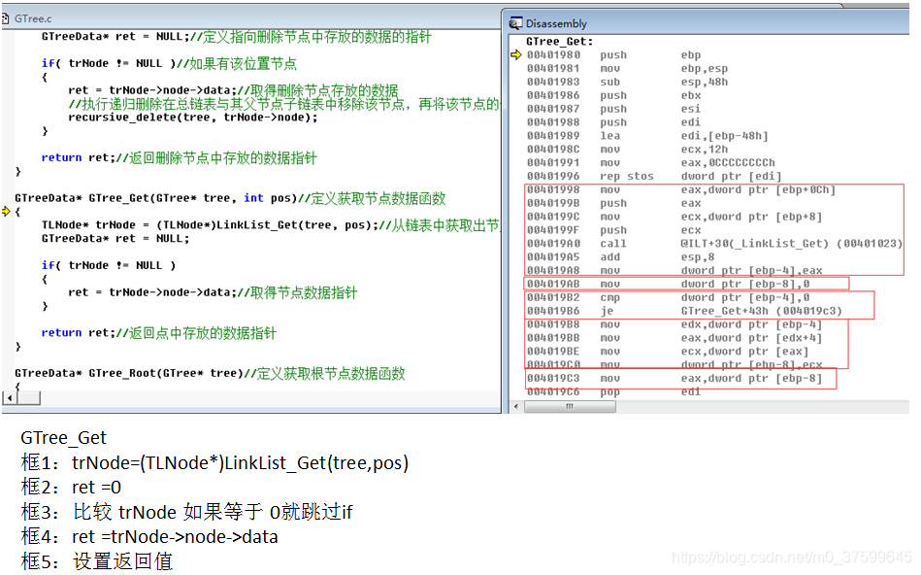Click address 00401996 rep stos line
Screen dimensions: 921x575
click(x=654, y=177)
